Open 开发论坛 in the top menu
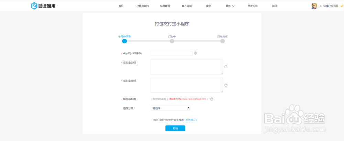 pos(252,6)
